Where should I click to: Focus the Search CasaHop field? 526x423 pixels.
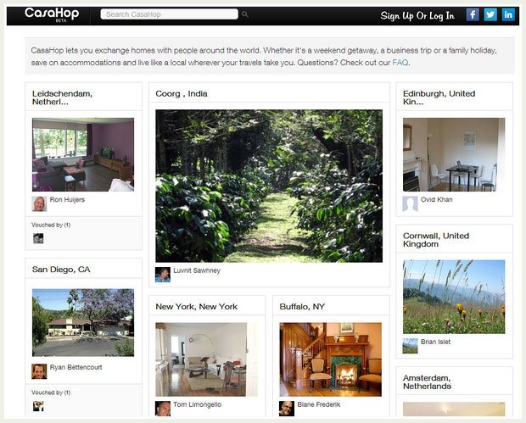point(170,14)
